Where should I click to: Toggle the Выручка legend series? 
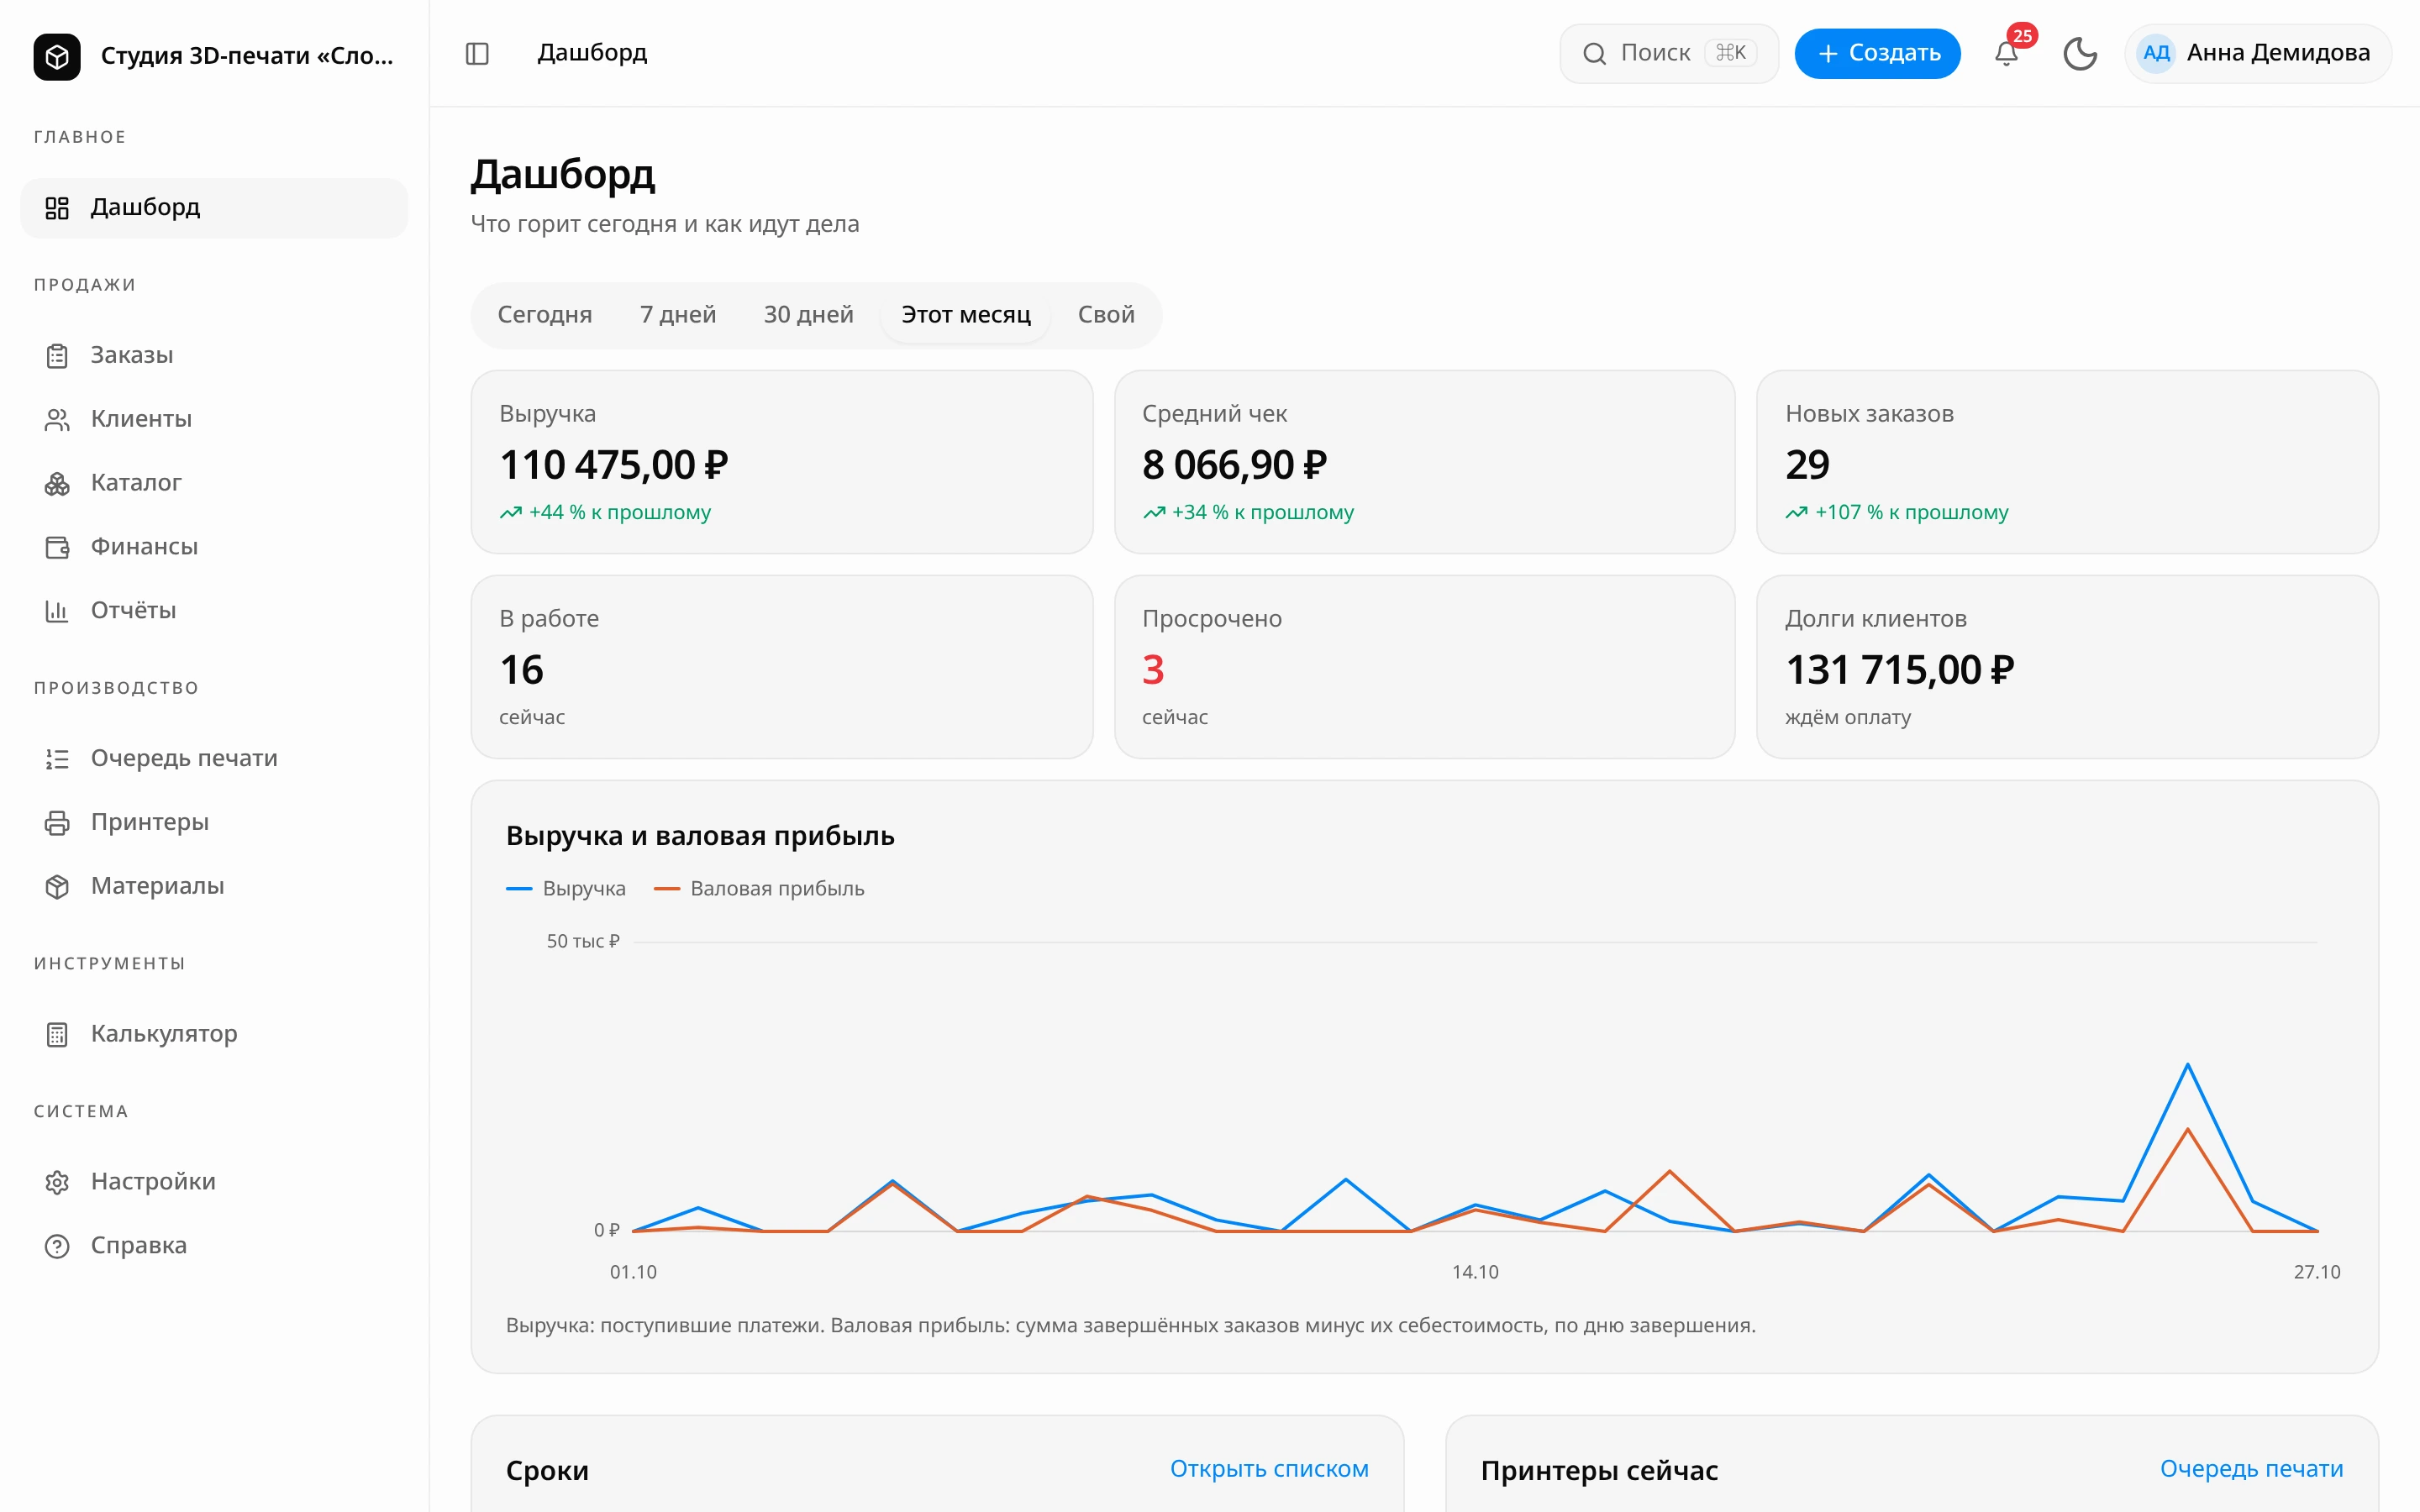pyautogui.click(x=566, y=888)
